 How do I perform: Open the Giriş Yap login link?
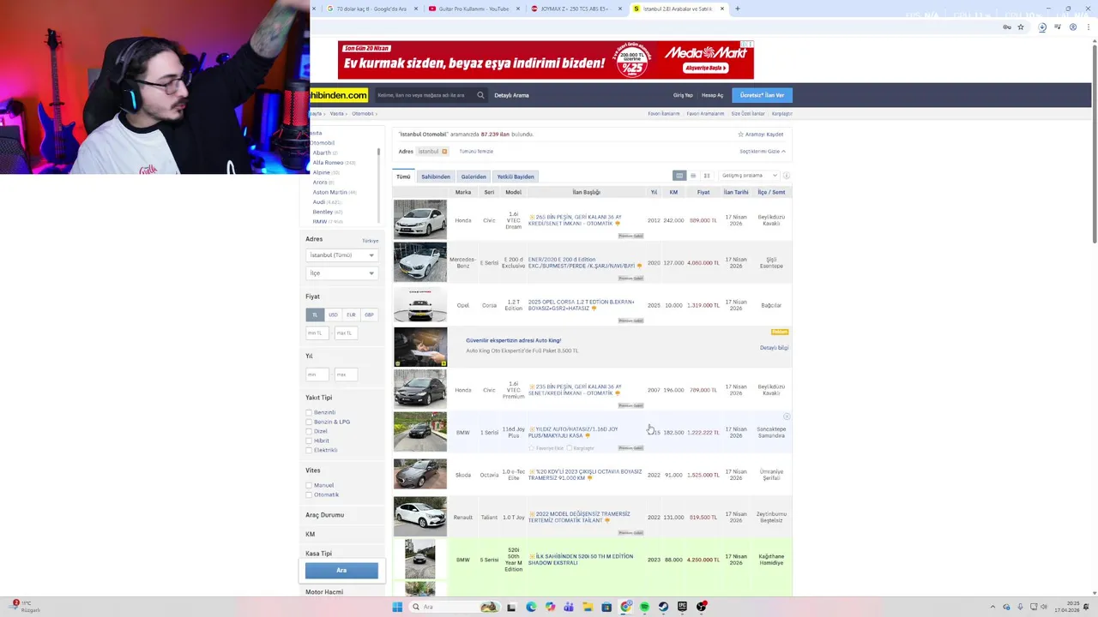pos(683,95)
